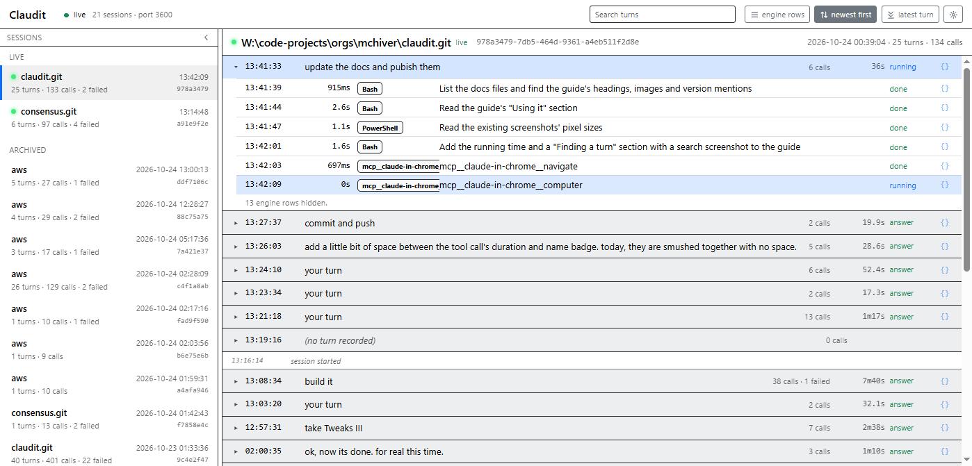The width and height of the screenshot is (972, 466).
Task: Open raw JSON for 'update the docs' turn
Action: coord(944,67)
